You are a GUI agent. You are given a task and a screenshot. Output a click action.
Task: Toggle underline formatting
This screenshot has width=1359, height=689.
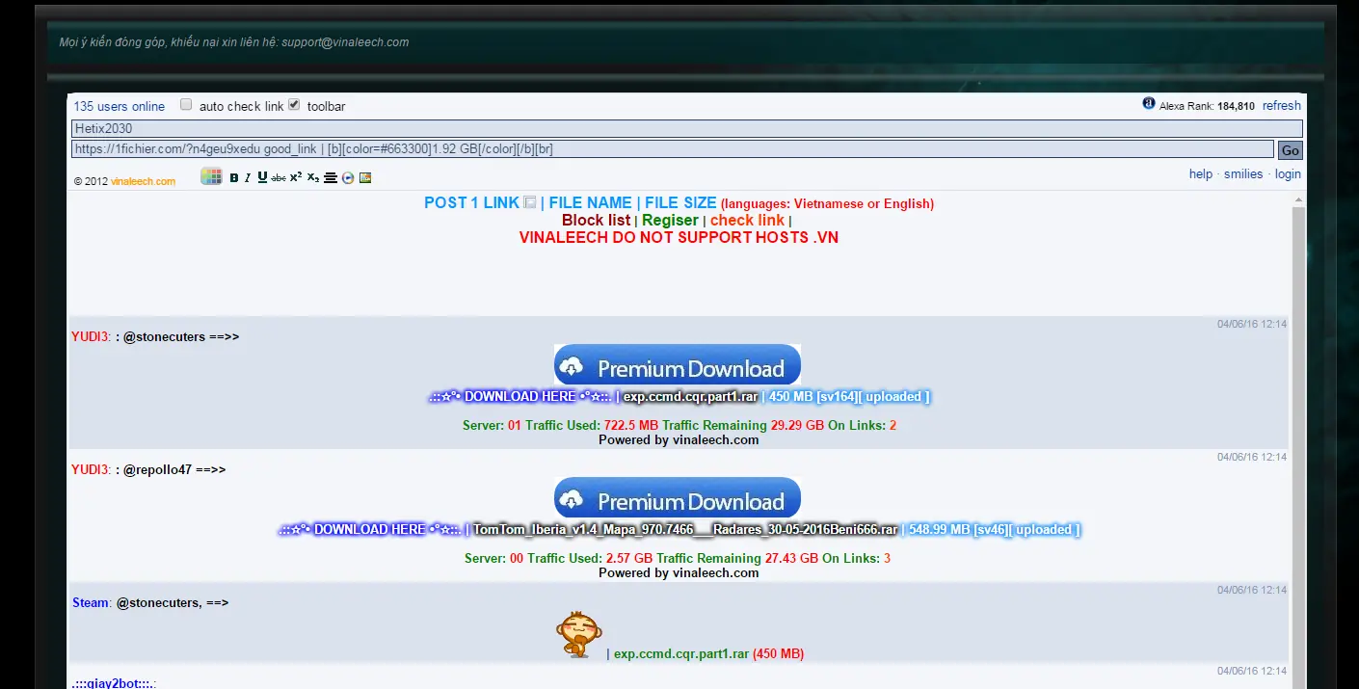click(262, 177)
